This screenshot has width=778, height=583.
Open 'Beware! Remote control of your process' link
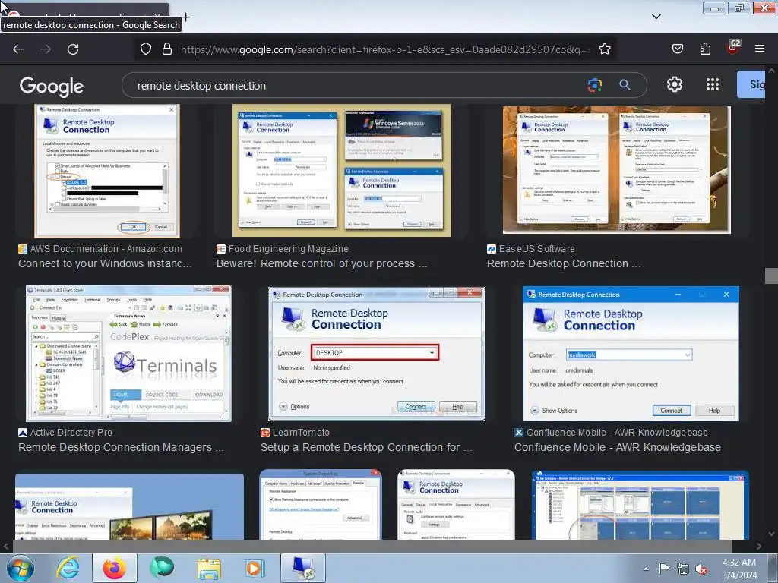point(322,263)
